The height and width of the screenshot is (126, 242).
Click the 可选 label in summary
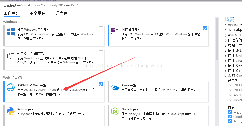click(231, 108)
